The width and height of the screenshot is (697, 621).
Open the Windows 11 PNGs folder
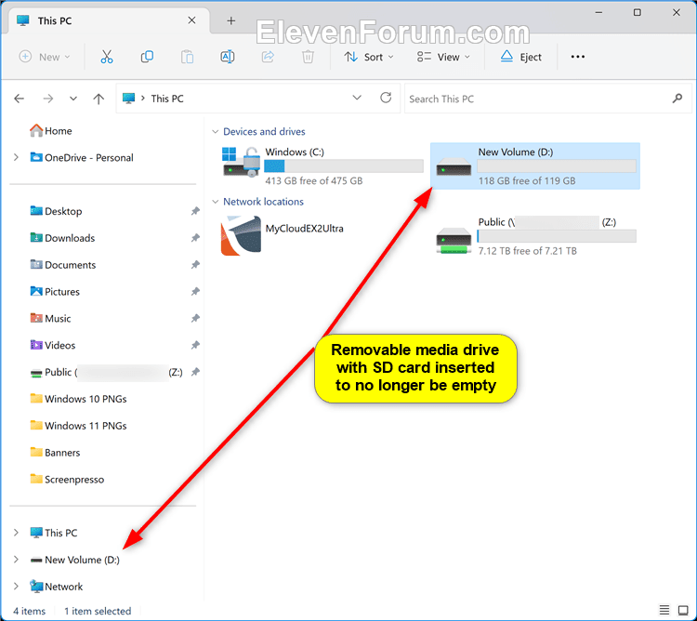(x=78, y=426)
